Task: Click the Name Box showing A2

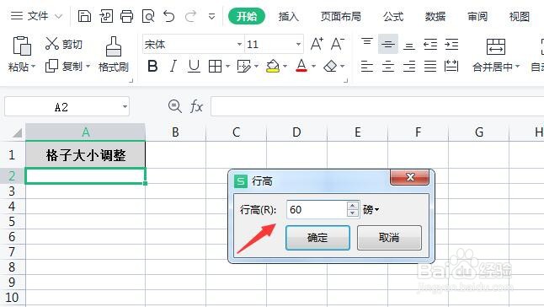Action: [67, 106]
